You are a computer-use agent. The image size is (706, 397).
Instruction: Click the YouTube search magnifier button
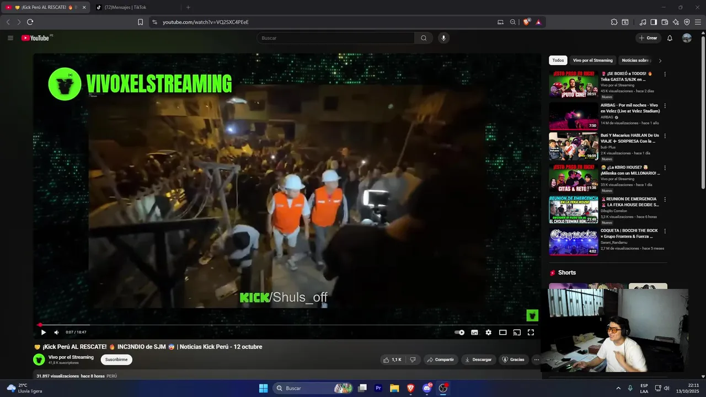(424, 38)
